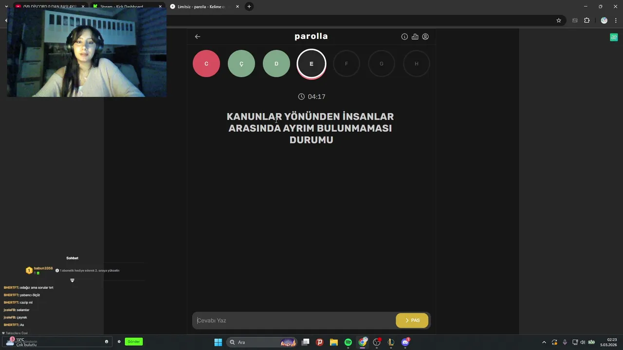Screen dimensions: 623x350
Task: Bookmark this page with the star icon
Action: pos(559,20)
